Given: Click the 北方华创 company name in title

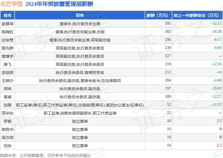Looking at the screenshot, I should pos(11,4).
